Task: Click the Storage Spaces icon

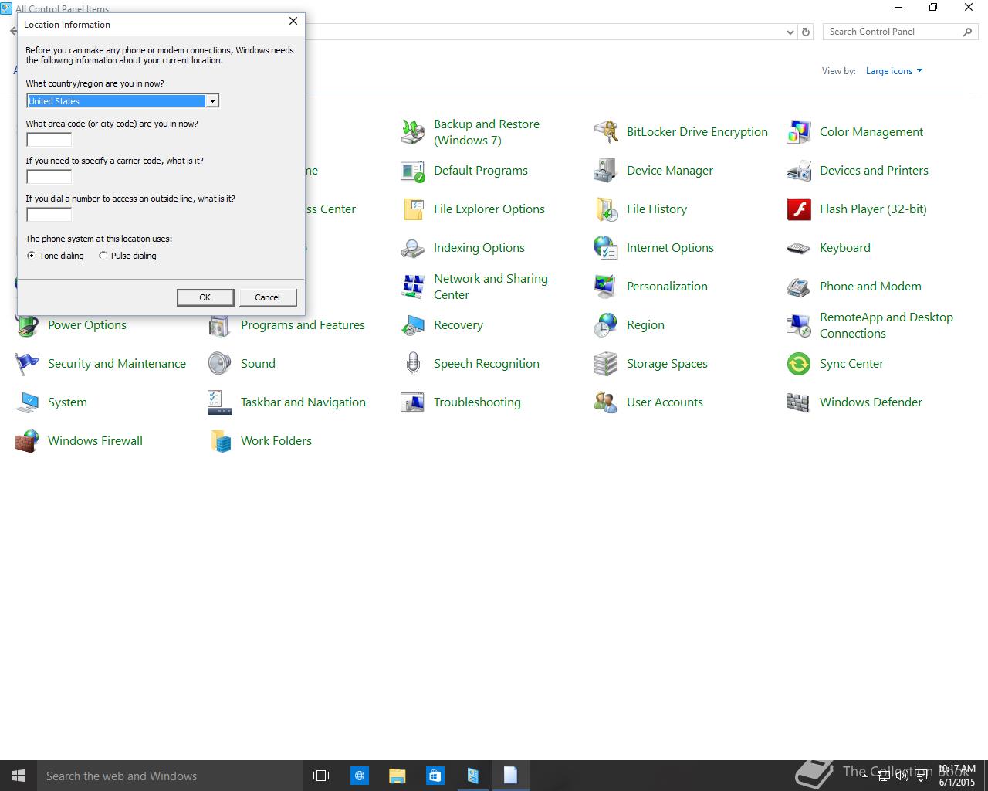Action: pos(606,364)
